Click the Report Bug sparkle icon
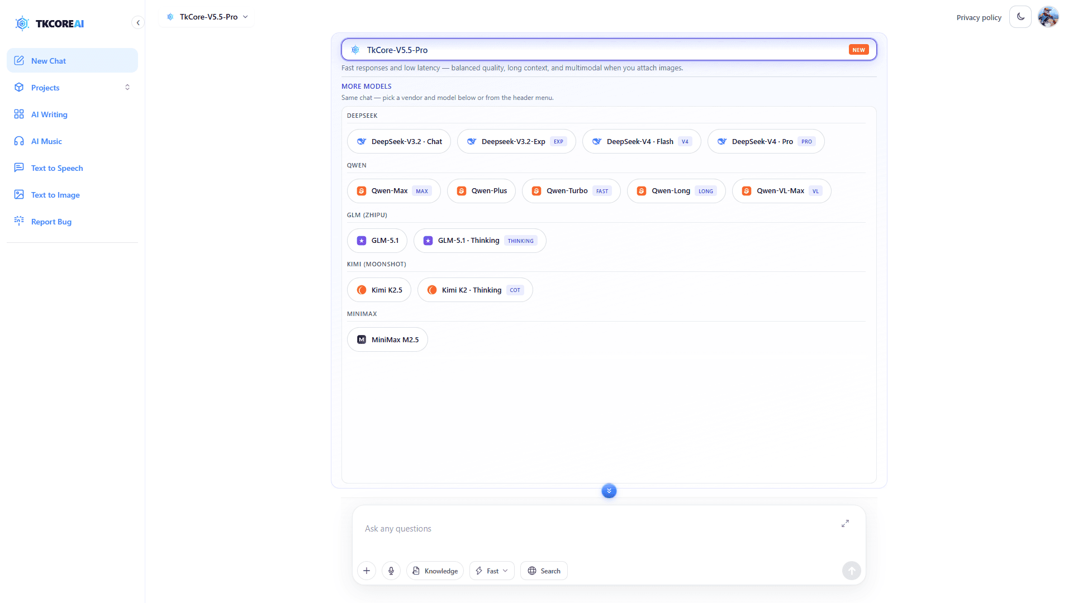 (19, 222)
